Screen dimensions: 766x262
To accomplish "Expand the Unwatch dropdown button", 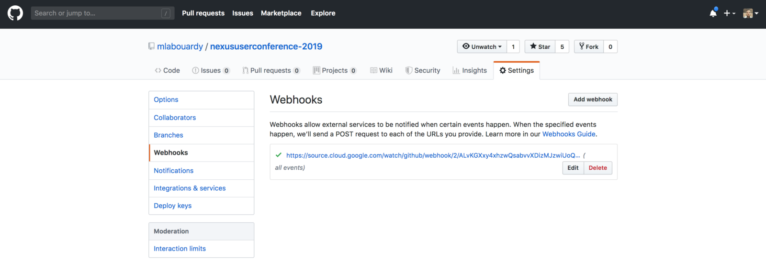I will [482, 46].
